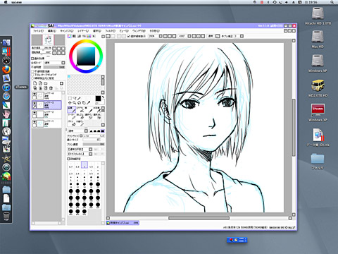Open the フィルタ menu
Viewport: 338px width, 254px height.
pos(111,31)
